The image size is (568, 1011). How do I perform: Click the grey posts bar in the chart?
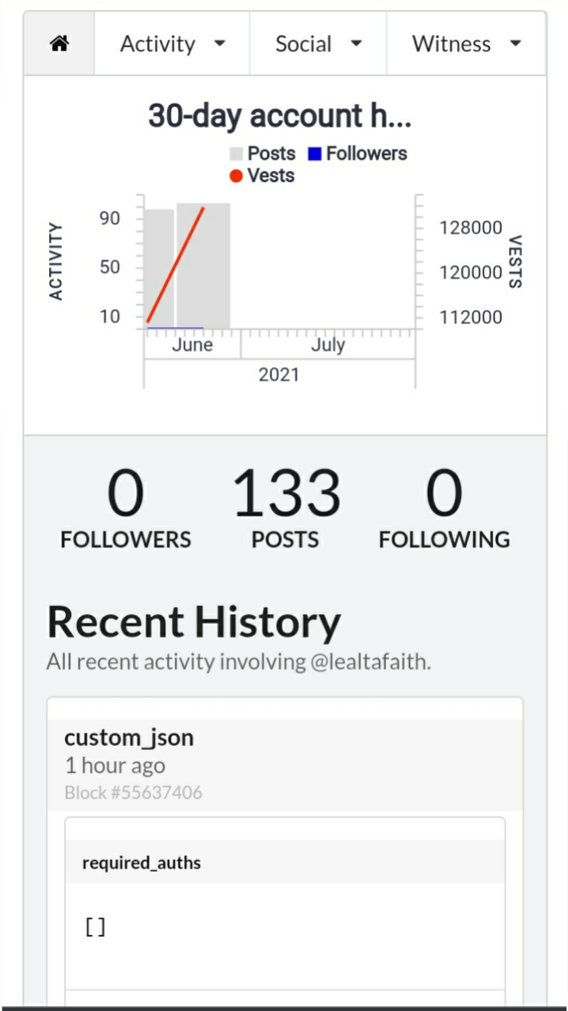click(x=214, y=269)
